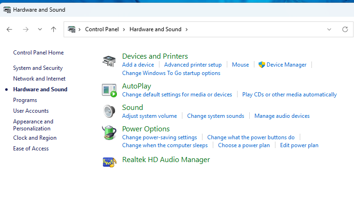Open the Realtek HD Audio Manager icon
This screenshot has height=197, width=354.
tap(109, 161)
